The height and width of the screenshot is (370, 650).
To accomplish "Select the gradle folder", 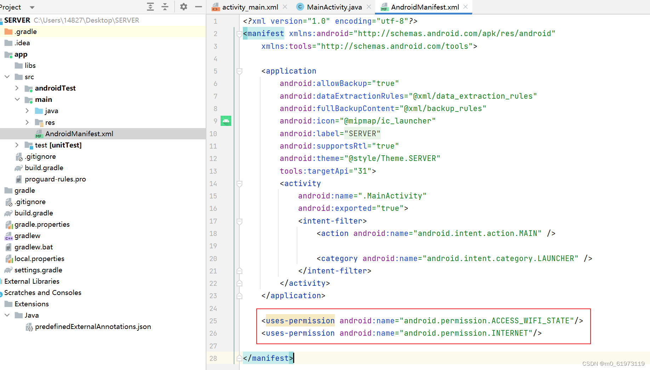I will (103, 190).
